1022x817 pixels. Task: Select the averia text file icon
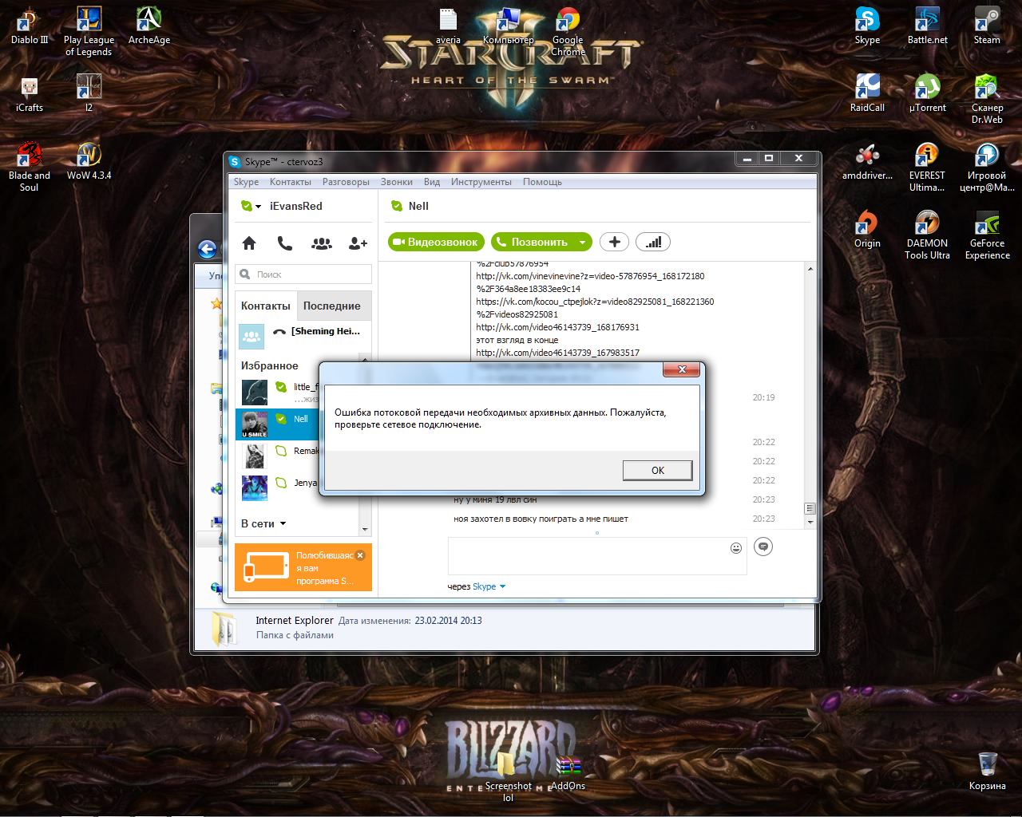click(448, 26)
